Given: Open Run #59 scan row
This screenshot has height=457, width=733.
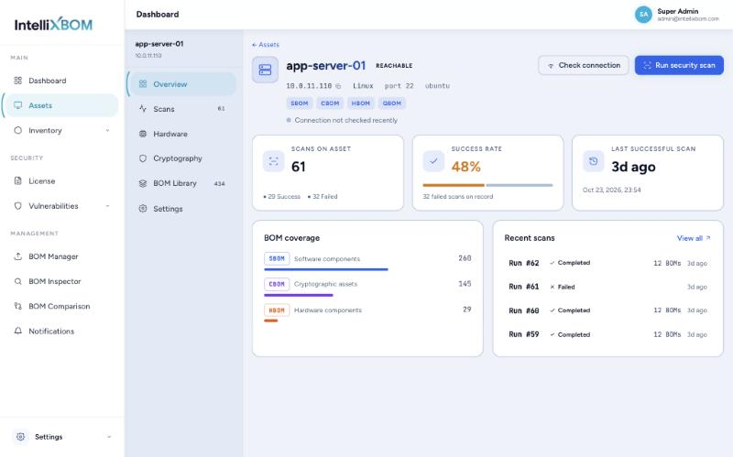Looking at the screenshot, I should coord(607,334).
